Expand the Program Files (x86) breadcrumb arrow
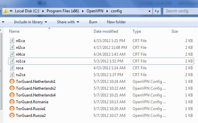This screenshot has height=123, width=198. click(83, 11)
